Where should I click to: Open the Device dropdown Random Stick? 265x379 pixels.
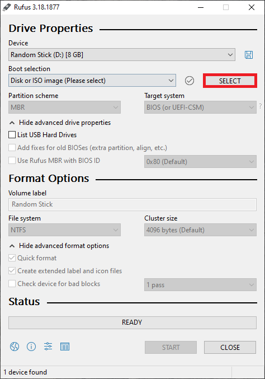(x=122, y=55)
